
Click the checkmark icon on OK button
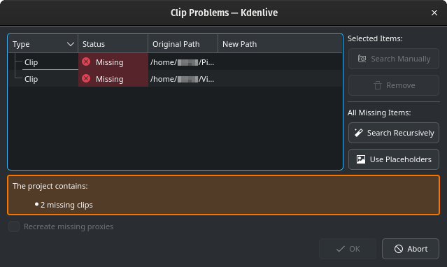[341, 249]
